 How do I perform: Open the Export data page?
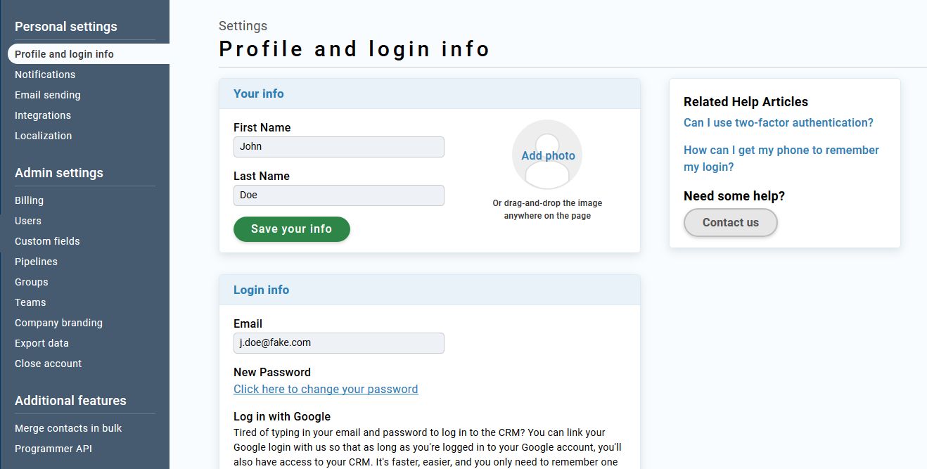point(41,343)
